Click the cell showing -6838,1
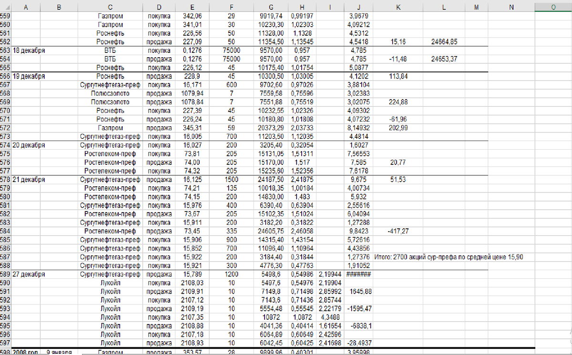 [x=358, y=326]
